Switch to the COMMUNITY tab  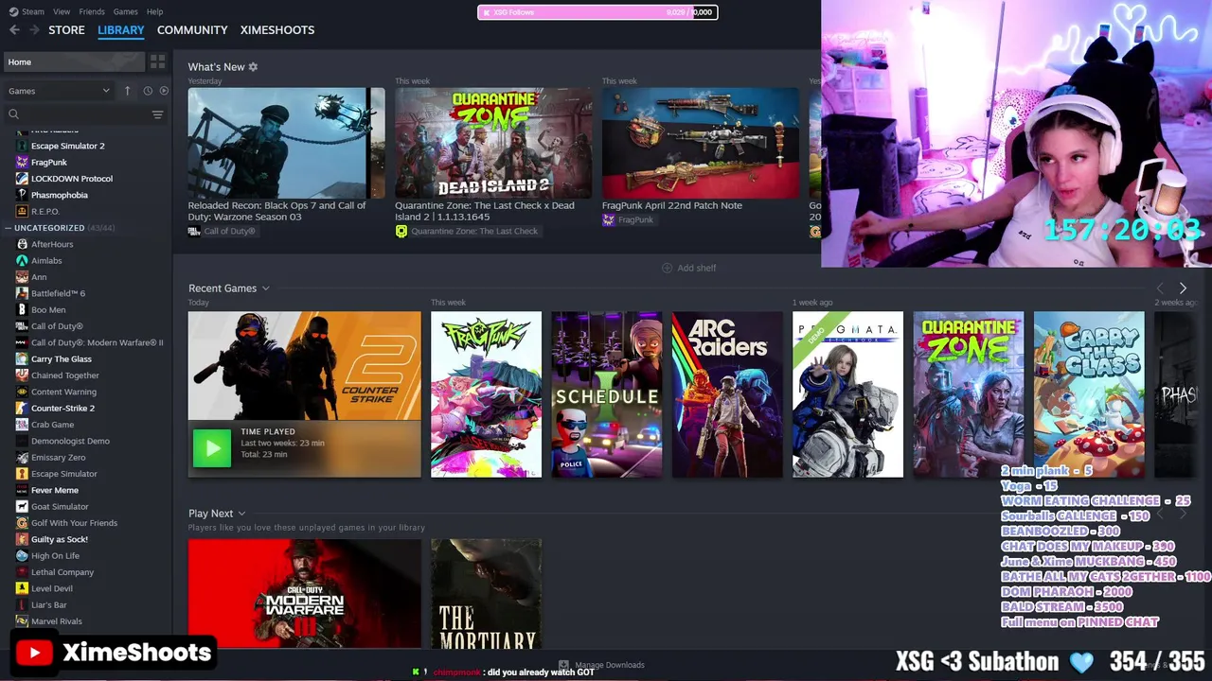[x=192, y=30]
